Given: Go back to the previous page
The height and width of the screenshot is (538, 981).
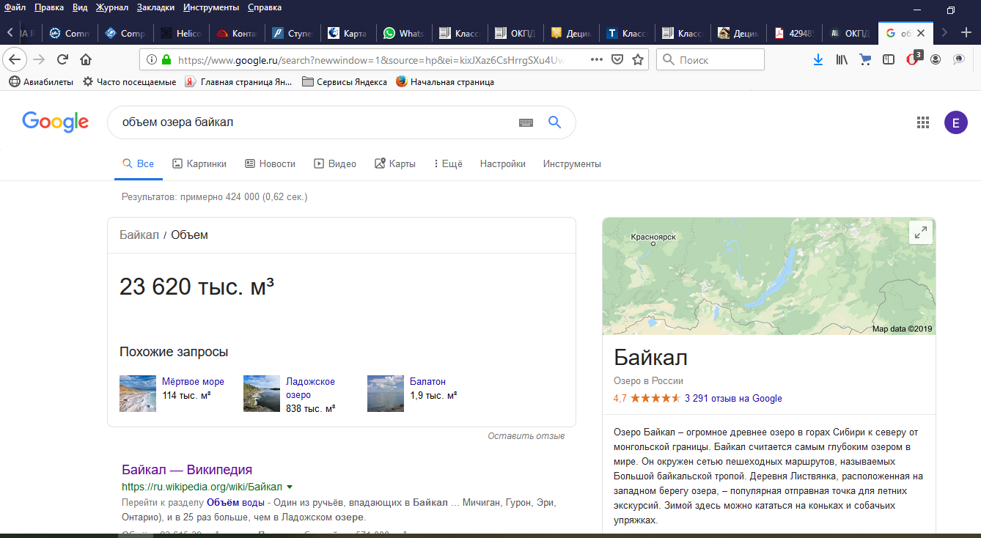Looking at the screenshot, I should click(15, 59).
